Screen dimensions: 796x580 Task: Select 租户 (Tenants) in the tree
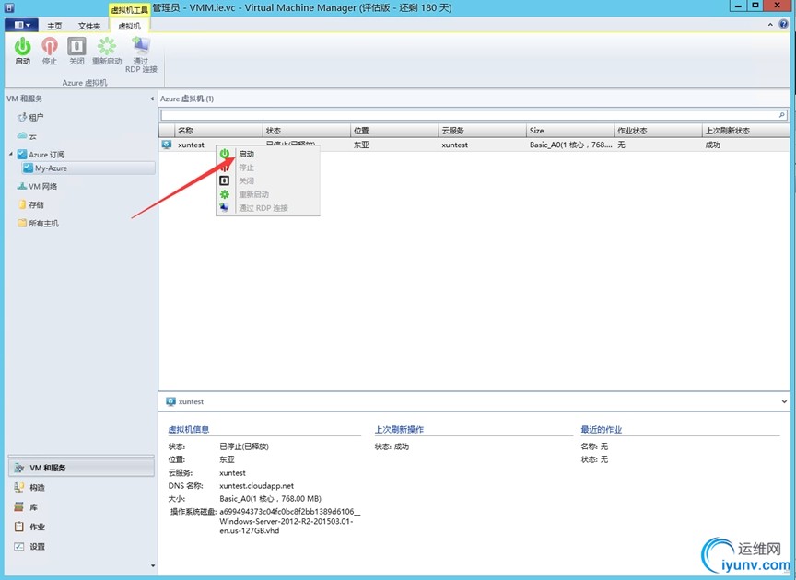30,117
